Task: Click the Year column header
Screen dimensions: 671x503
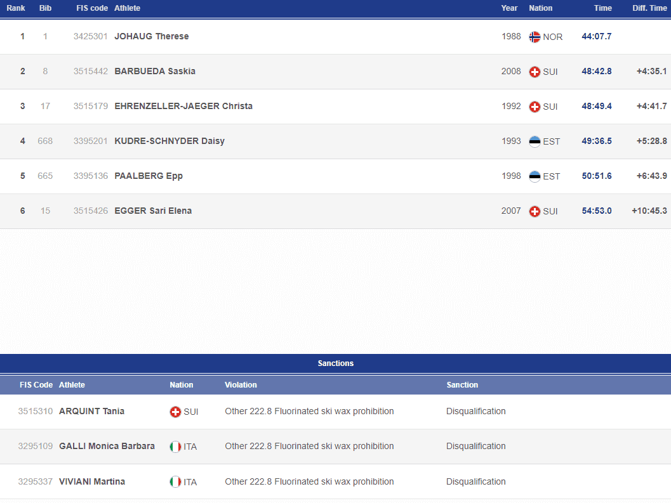Action: [x=509, y=8]
